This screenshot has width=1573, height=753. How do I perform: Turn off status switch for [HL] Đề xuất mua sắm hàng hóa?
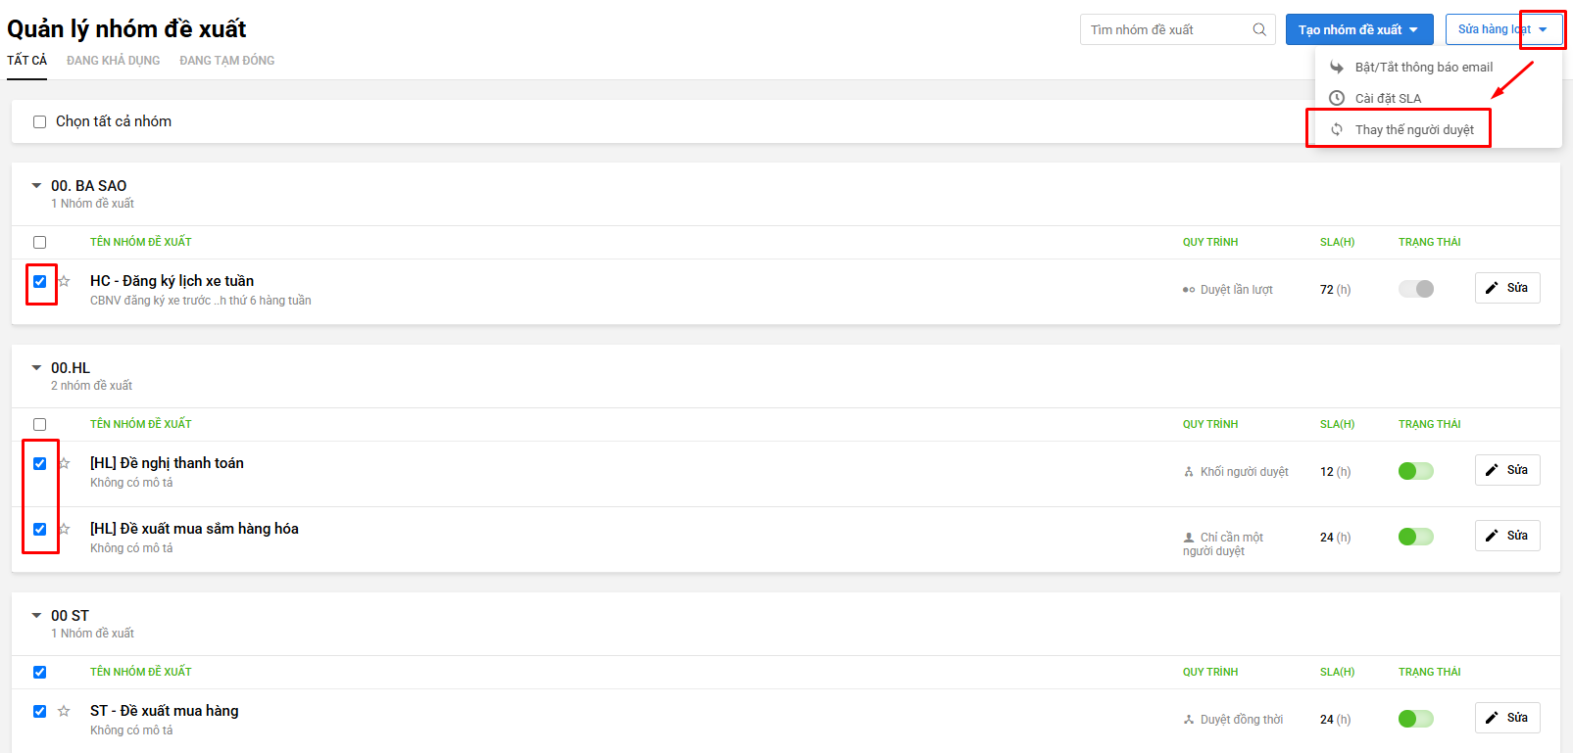pyautogui.click(x=1416, y=537)
